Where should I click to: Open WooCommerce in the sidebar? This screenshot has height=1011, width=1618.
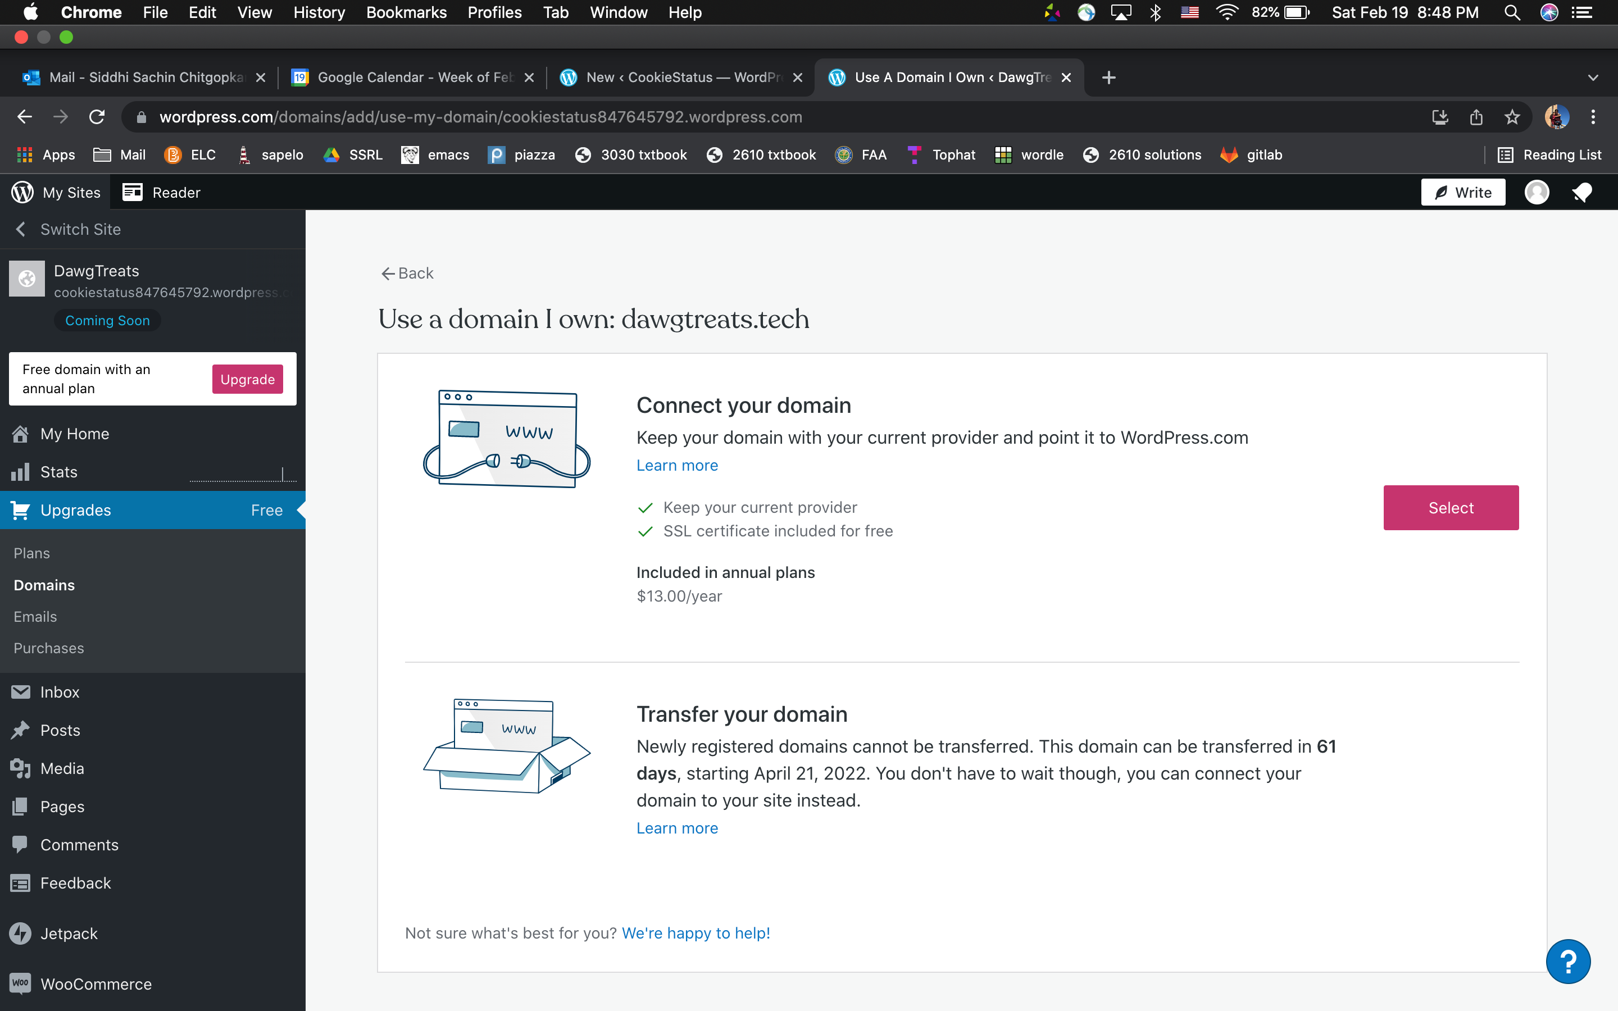[96, 983]
